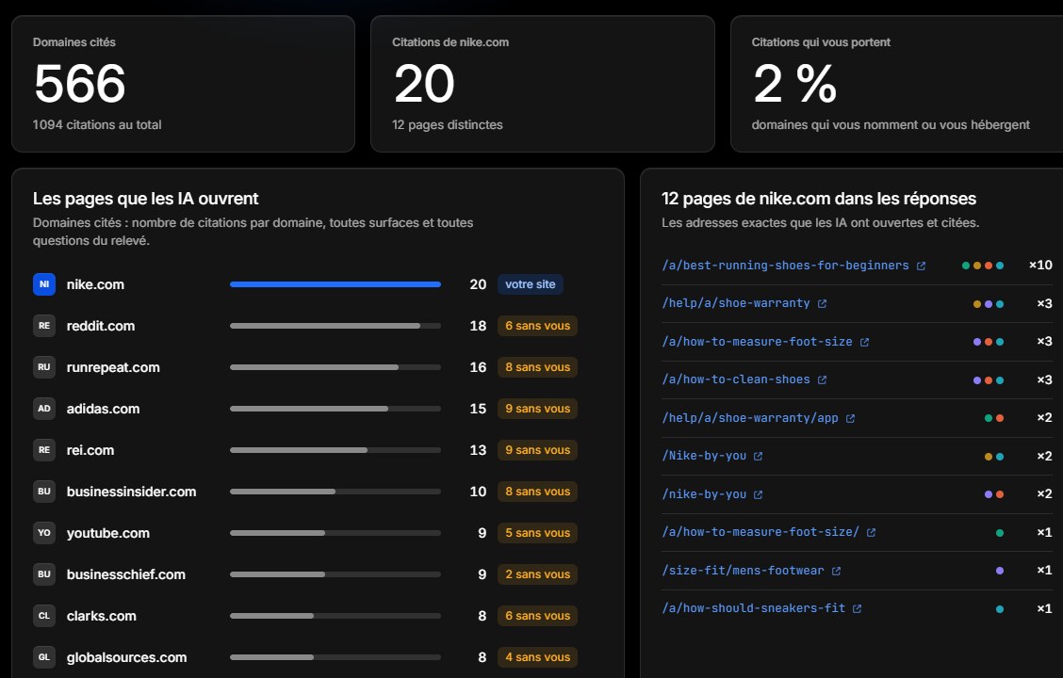Open the /size-fit/mens-footwear page link
The width and height of the screenshot is (1063, 678).
click(743, 571)
